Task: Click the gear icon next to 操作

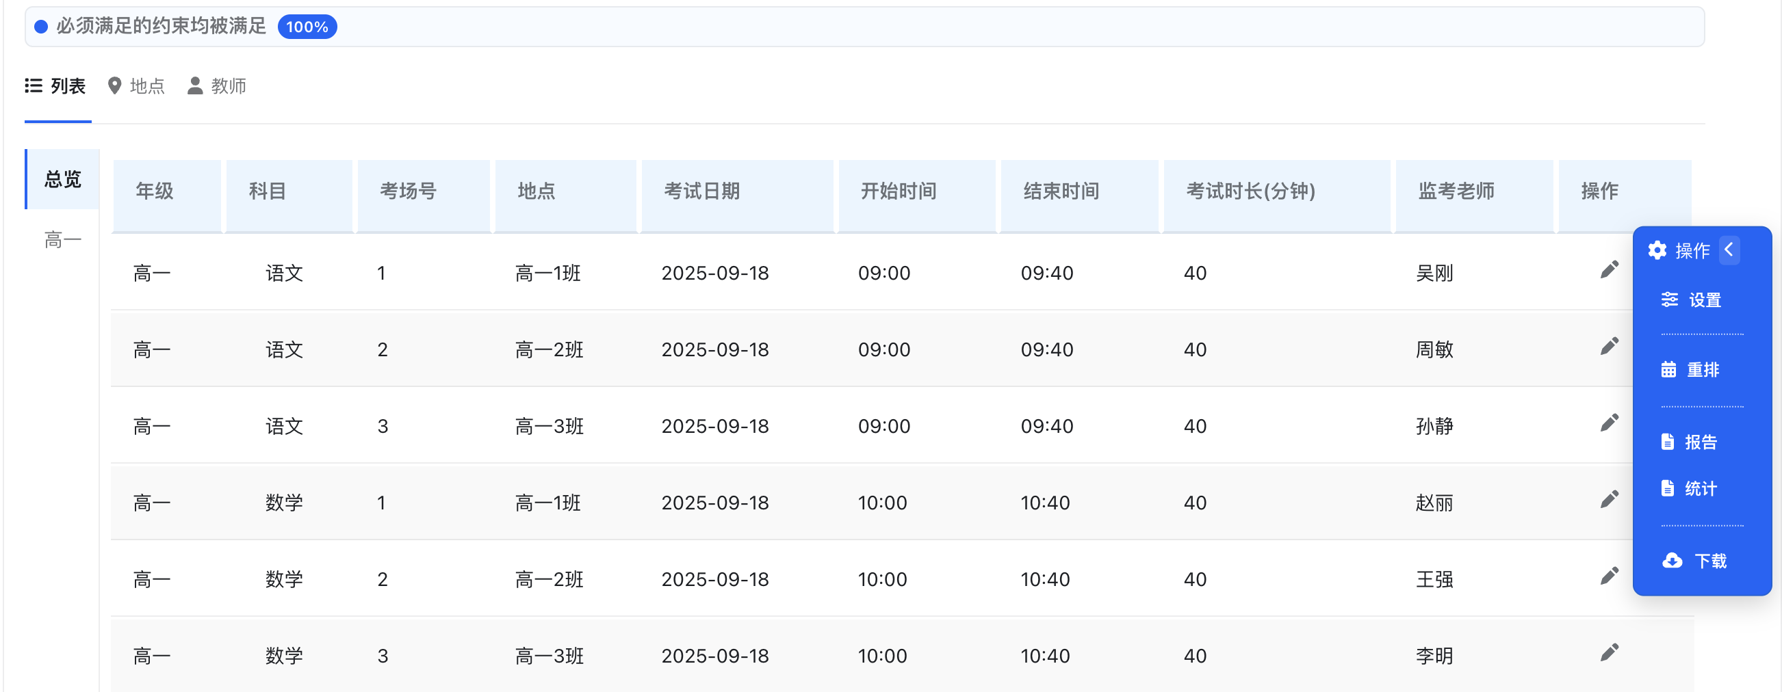Action: [1657, 250]
